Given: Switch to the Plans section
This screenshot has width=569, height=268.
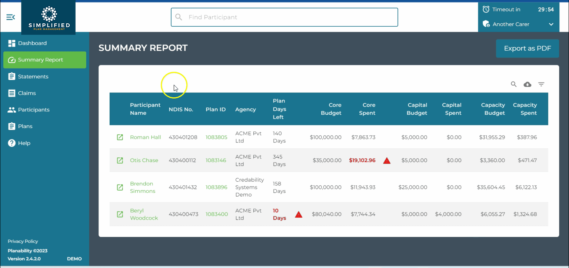Looking at the screenshot, I should click(11, 126).
